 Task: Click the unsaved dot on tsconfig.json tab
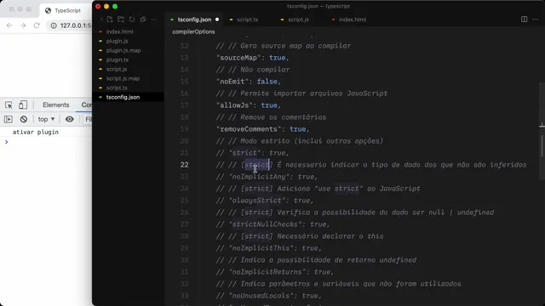[x=217, y=20]
